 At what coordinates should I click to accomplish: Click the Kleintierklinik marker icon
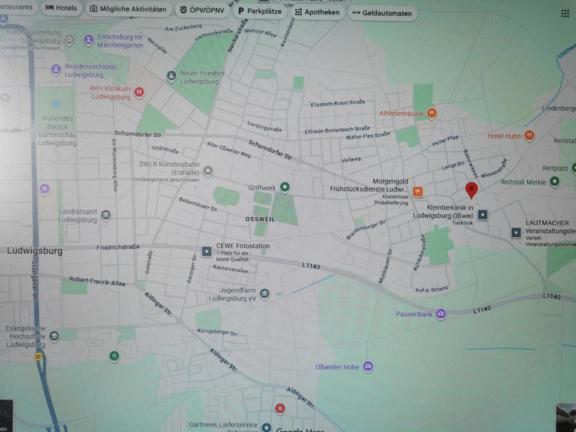(483, 214)
